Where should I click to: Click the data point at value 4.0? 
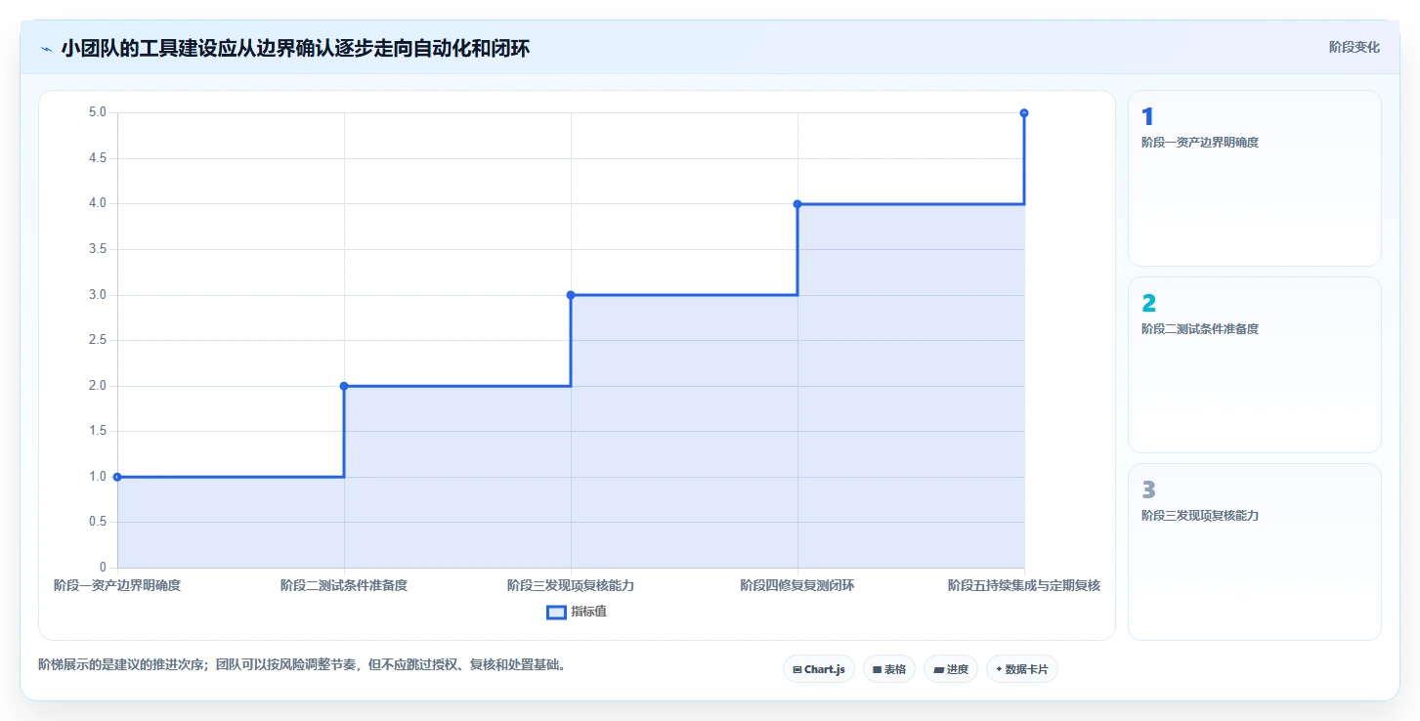797,204
